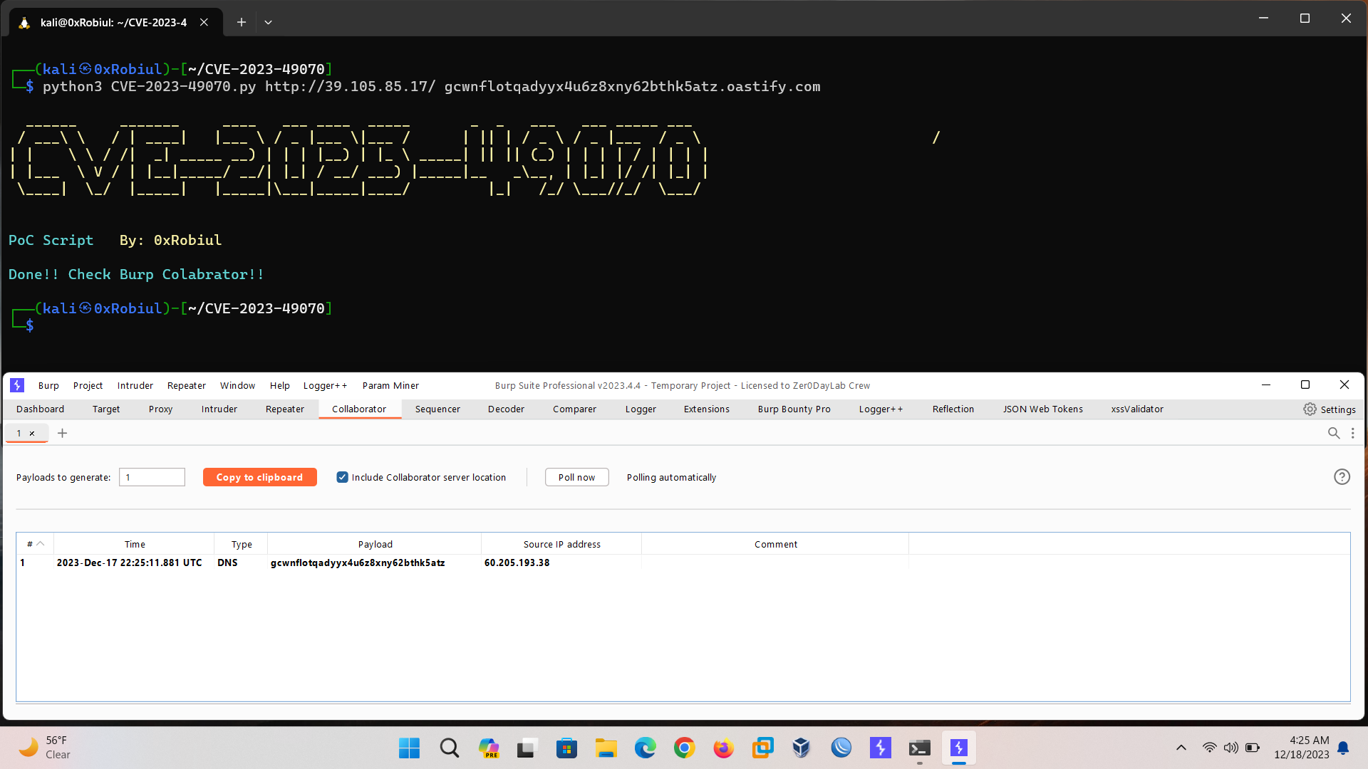This screenshot has width=1368, height=769.
Task: Open the Param Miner menu
Action: point(390,385)
